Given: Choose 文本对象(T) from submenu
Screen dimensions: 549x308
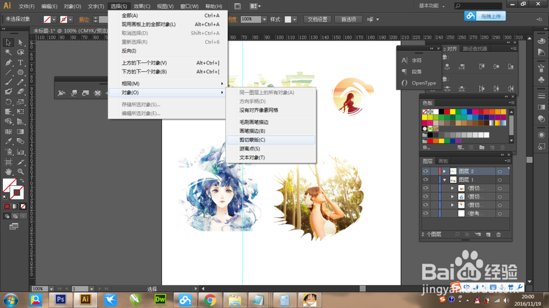Looking at the screenshot, I should [x=271, y=157].
